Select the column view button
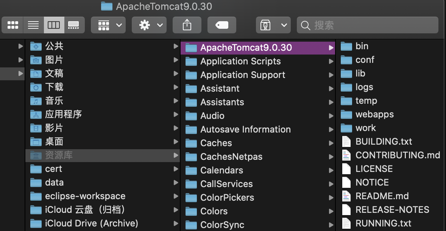Image resolution: width=446 pixels, height=231 pixels. click(x=54, y=25)
